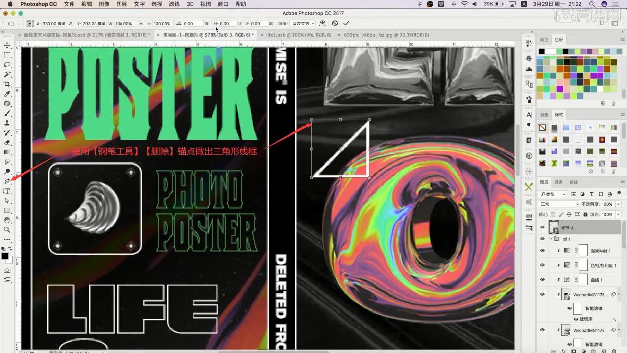Screen dimensions: 627x353
Task: Edit the X position field
Action: (x=53, y=23)
